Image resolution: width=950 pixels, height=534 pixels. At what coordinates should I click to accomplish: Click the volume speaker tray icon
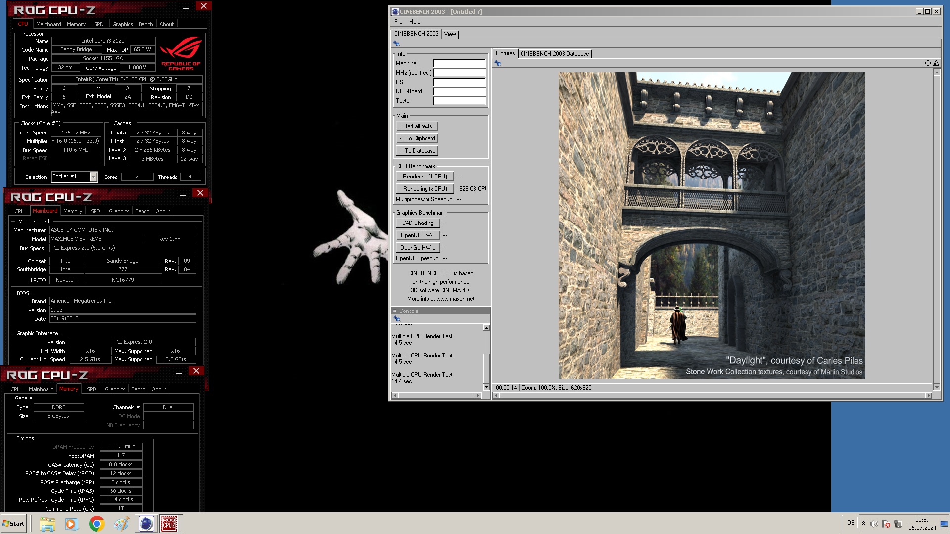[x=874, y=524]
